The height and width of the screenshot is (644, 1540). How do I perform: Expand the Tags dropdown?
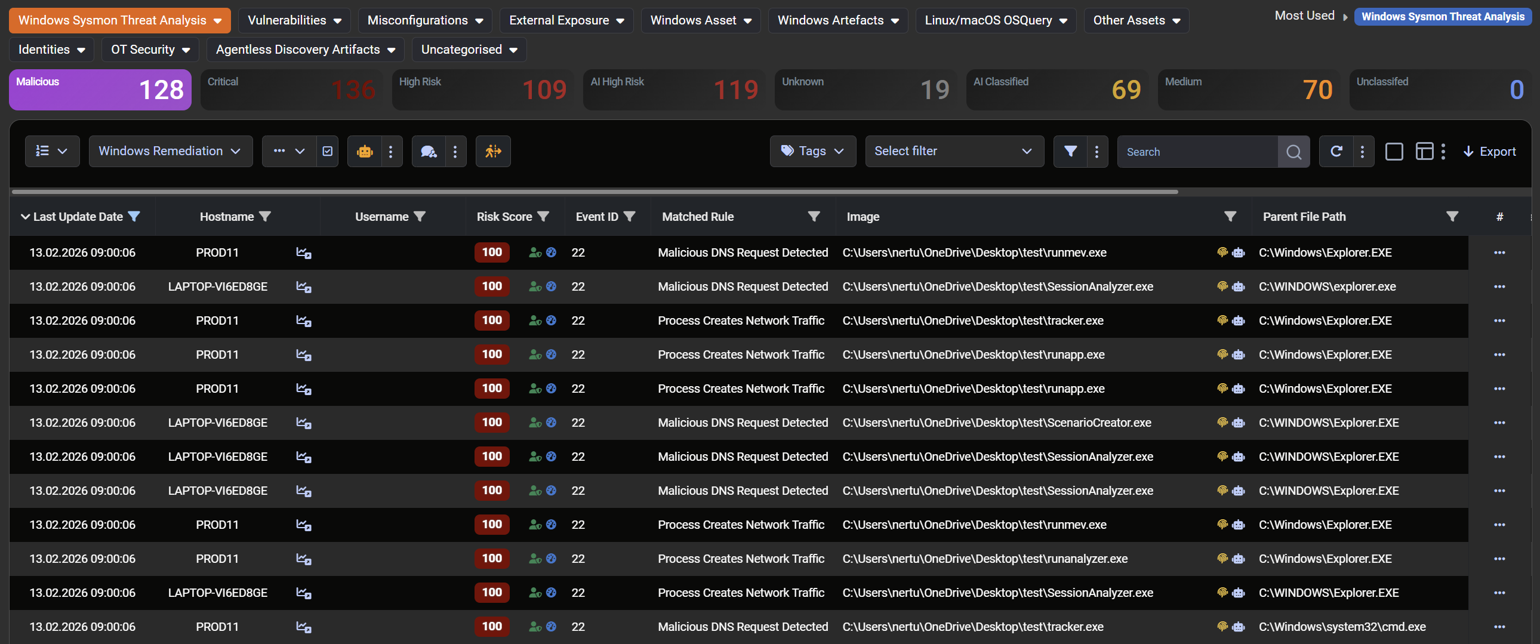[x=812, y=151]
